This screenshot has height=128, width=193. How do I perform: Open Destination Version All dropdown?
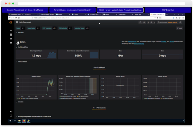[x=87, y=28]
